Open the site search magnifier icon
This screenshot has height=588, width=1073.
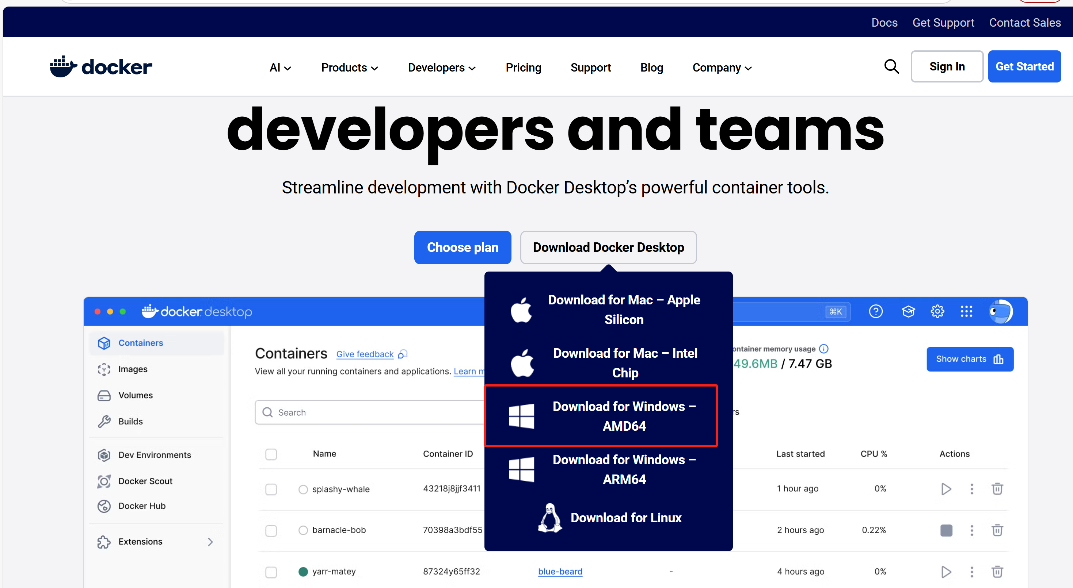coord(891,66)
